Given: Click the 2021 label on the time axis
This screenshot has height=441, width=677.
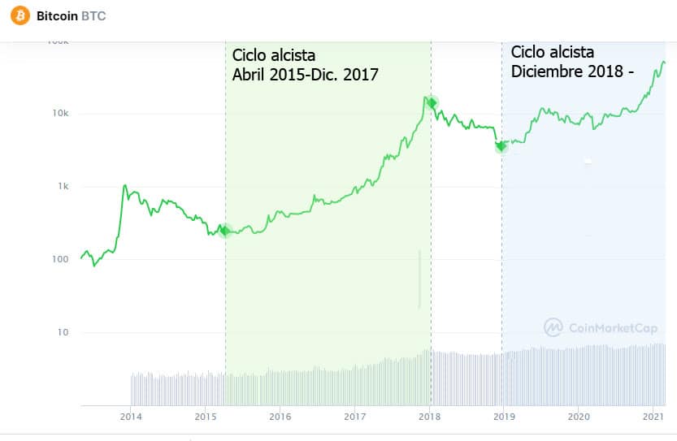Looking at the screenshot, I should (653, 417).
